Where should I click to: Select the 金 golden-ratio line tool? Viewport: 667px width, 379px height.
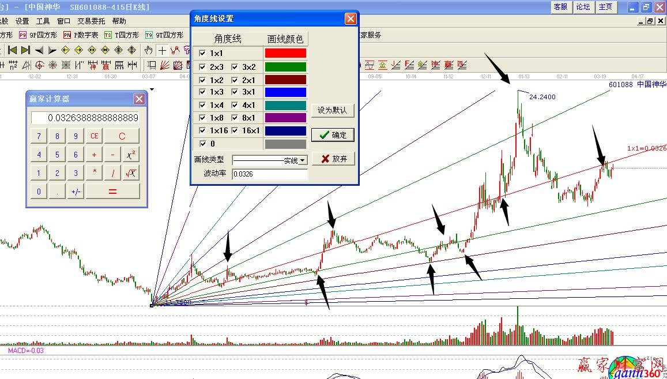pos(383,65)
